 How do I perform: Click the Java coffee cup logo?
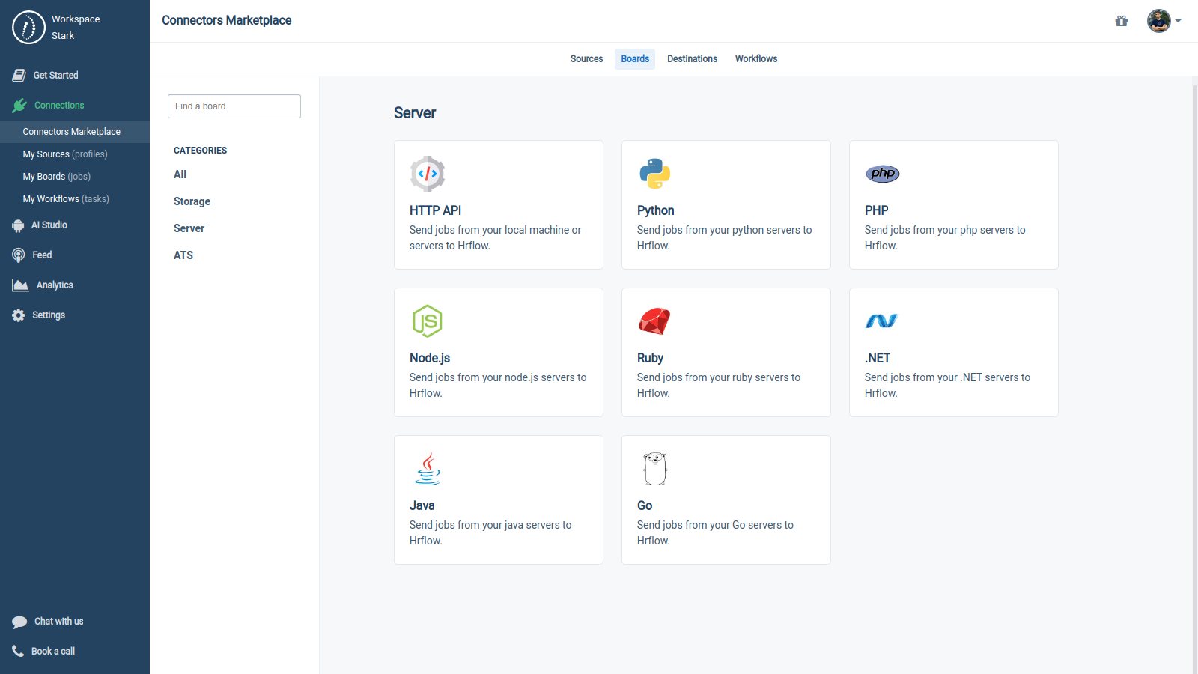(x=428, y=469)
